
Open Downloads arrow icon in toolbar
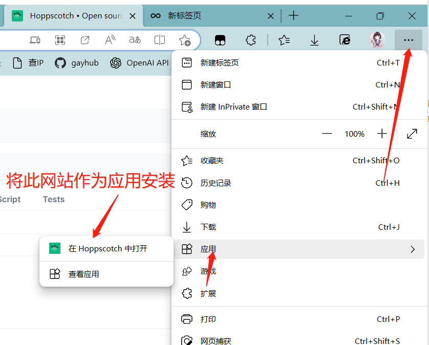click(315, 40)
